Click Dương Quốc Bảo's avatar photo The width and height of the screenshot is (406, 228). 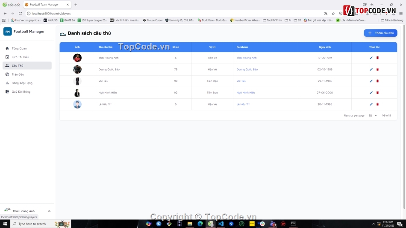pyautogui.click(x=77, y=69)
